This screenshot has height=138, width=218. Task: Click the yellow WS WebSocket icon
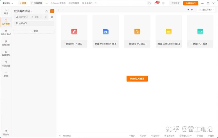click(169, 31)
